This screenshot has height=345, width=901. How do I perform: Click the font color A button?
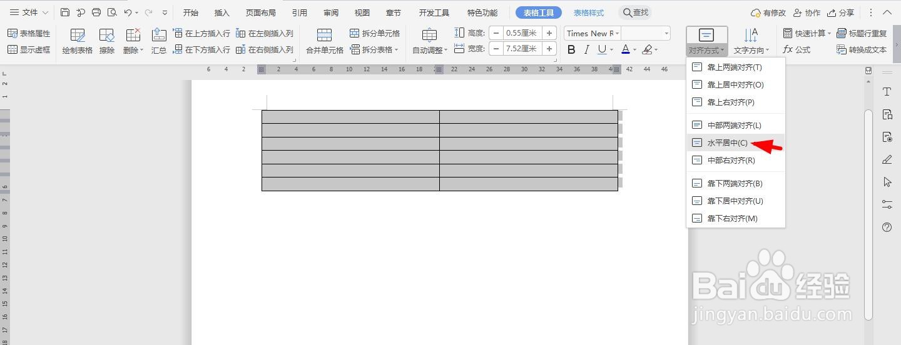pyautogui.click(x=625, y=49)
